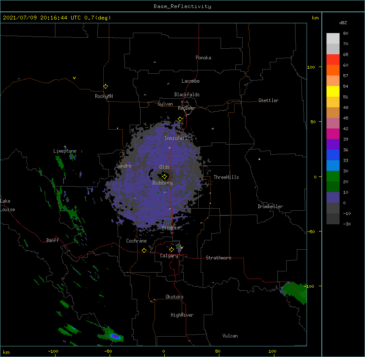Click the -30 value on the dBZ scale
Viewport: 365px width, 357px height.
[x=347, y=224]
